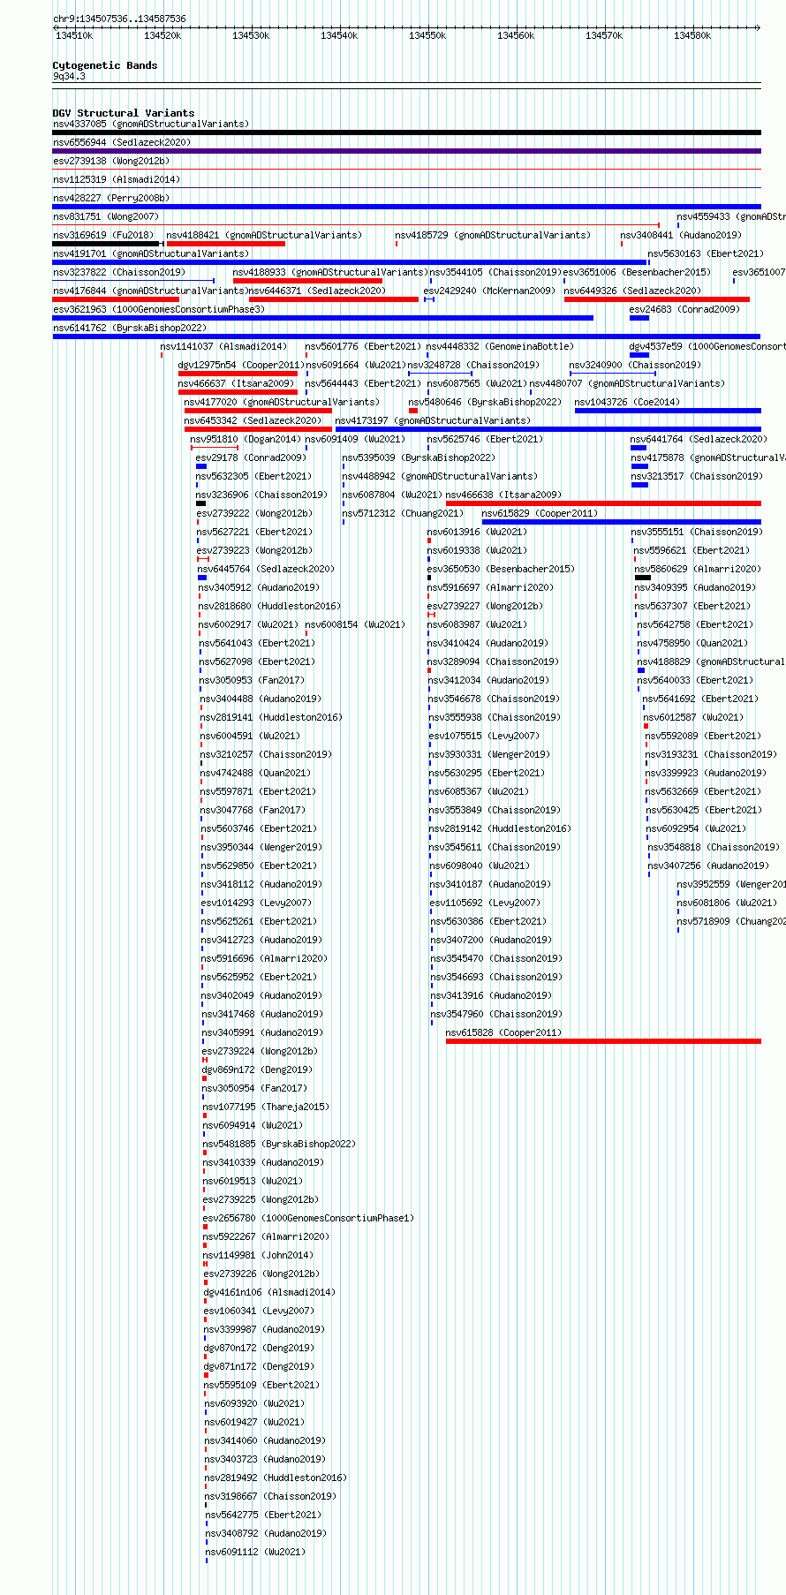The width and height of the screenshot is (786, 1595).
Task: Select dgv12975n54 Cooper2011 label
Action: pyautogui.click(x=241, y=365)
